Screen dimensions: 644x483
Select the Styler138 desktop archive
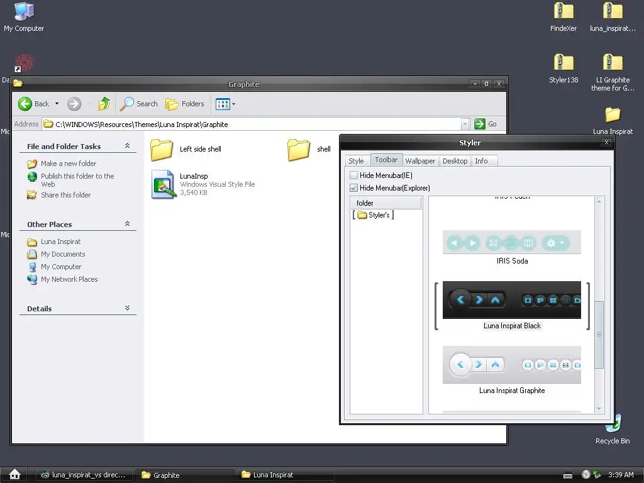pos(563,69)
